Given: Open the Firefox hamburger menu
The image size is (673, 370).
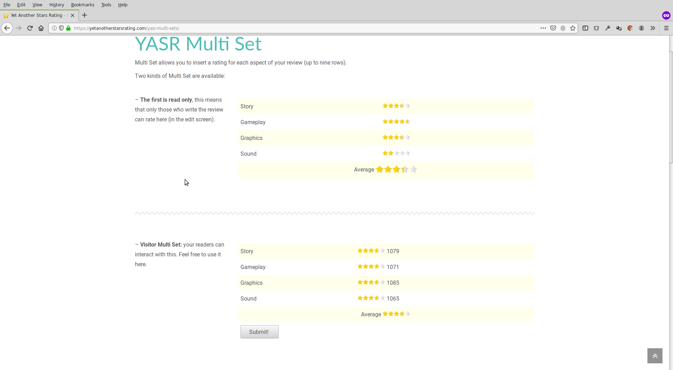Looking at the screenshot, I should click(x=666, y=28).
